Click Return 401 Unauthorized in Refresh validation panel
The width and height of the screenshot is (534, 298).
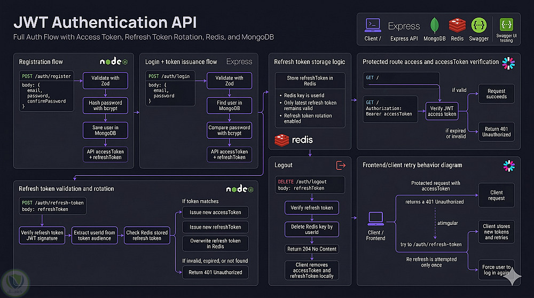(215, 272)
